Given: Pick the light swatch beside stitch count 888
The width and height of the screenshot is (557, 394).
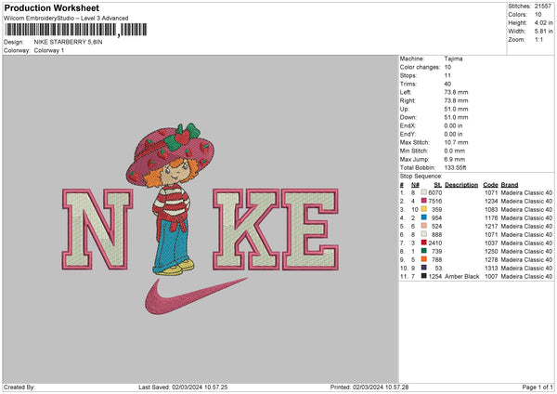Looking at the screenshot, I should point(424,234).
